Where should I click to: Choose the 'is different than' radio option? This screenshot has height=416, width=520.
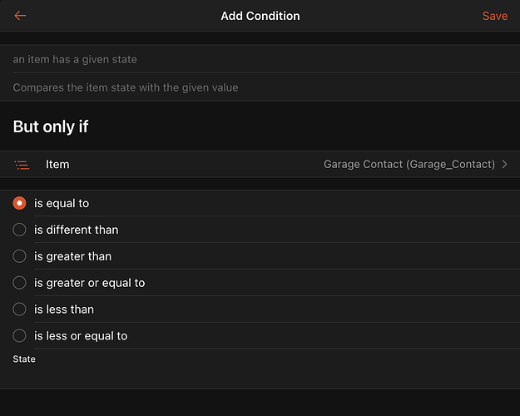(x=20, y=230)
